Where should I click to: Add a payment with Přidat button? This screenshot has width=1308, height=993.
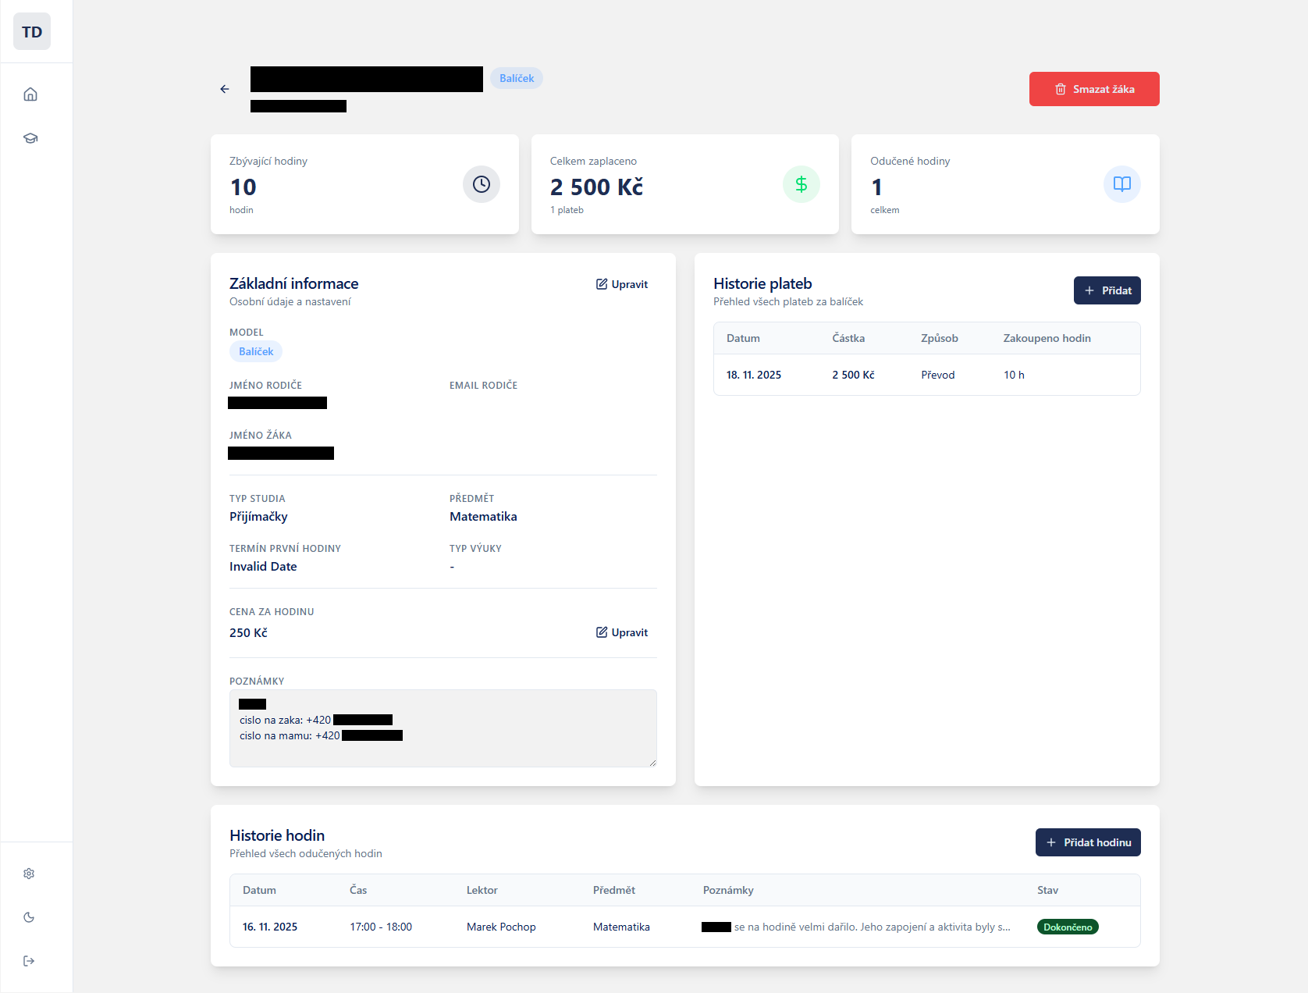click(1107, 290)
